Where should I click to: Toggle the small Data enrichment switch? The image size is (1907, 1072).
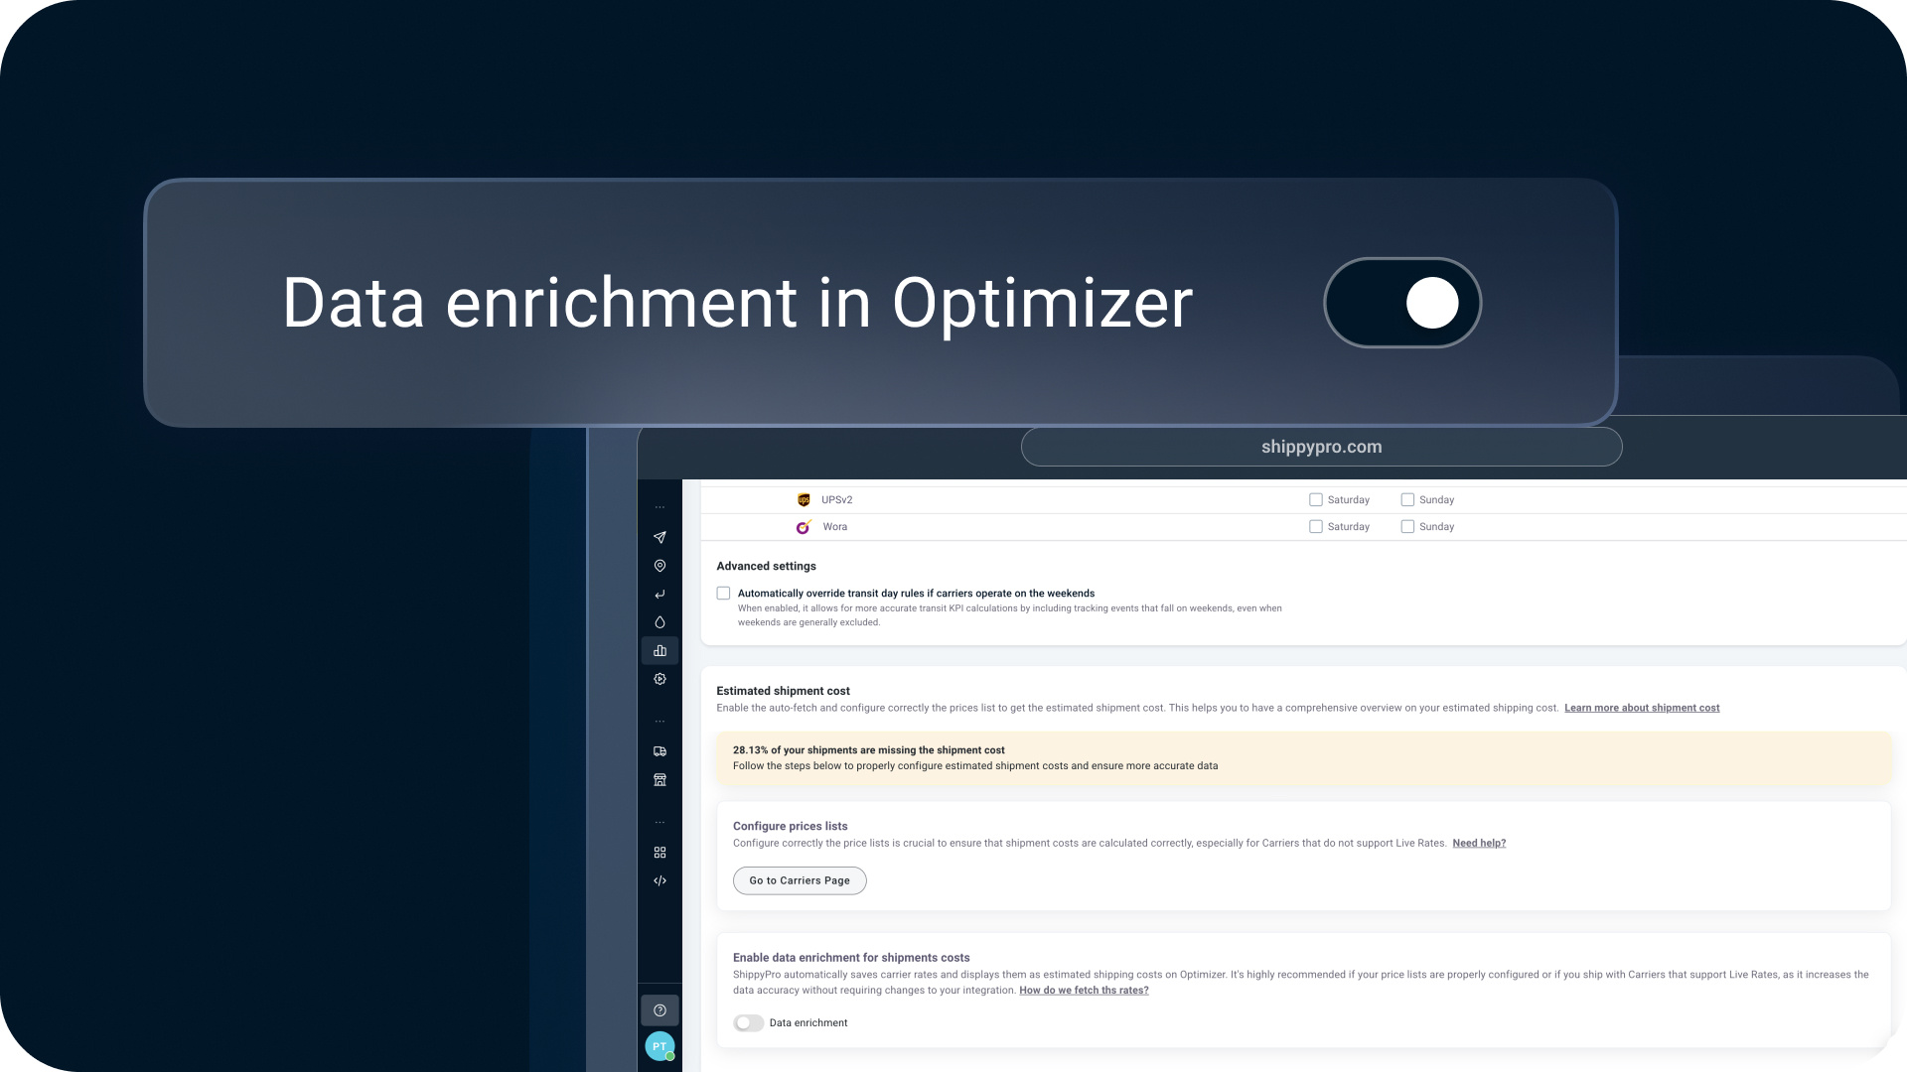[x=748, y=1023]
